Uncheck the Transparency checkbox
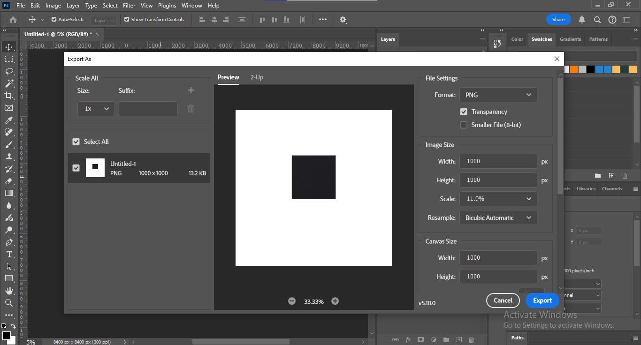 464,112
